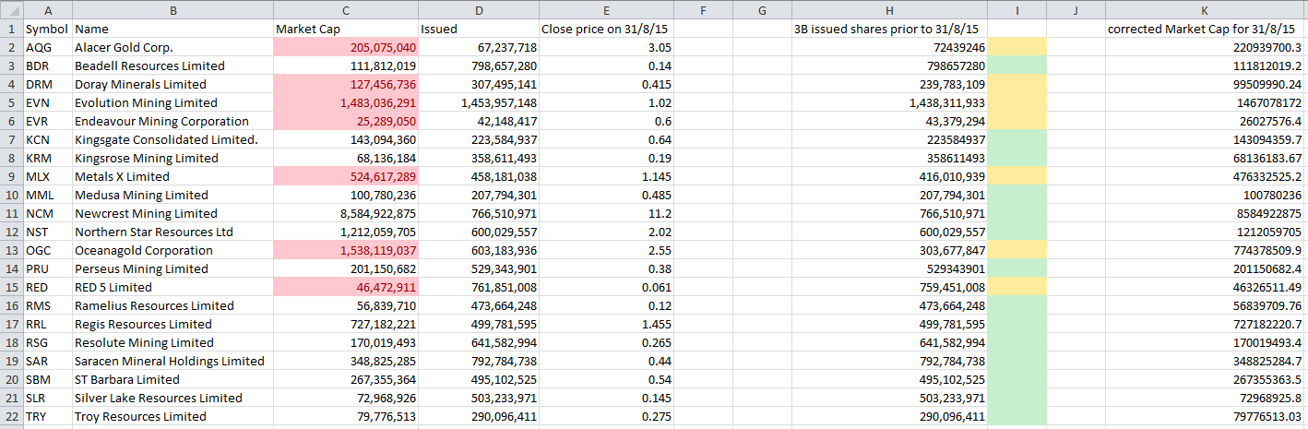Click '3B issued shares prior to 31/8/15' header
Image resolution: width=1308 pixels, height=429 pixels.
point(889,29)
